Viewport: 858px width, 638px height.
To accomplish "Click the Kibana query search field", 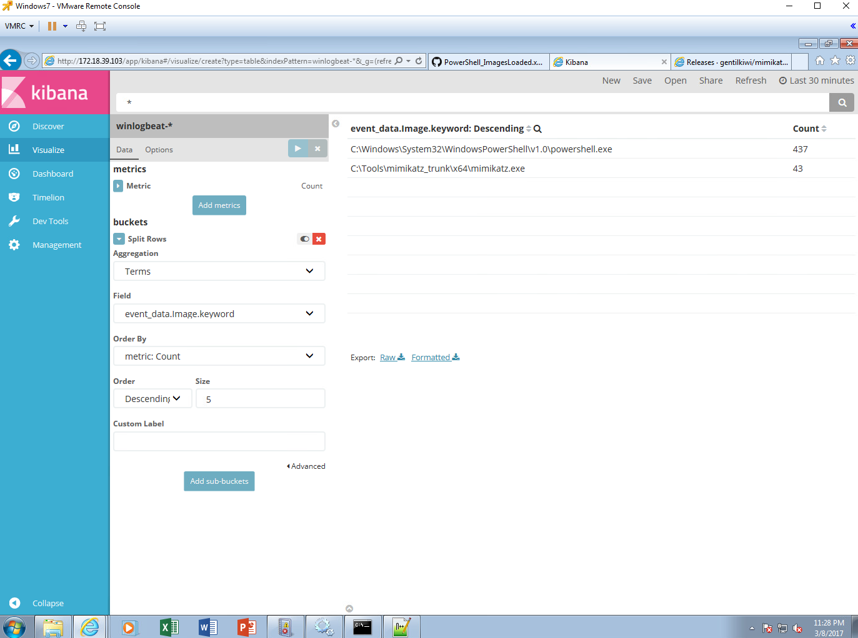I will (472, 102).
